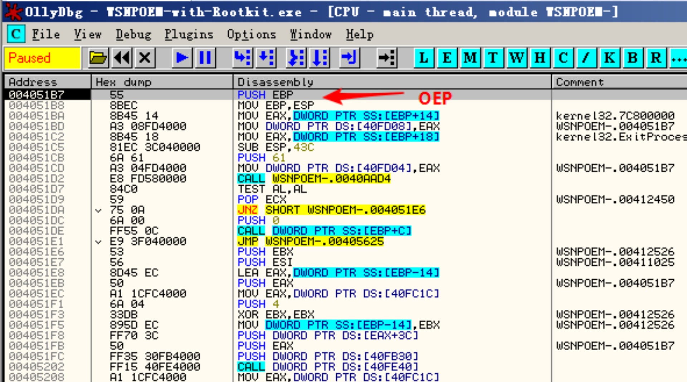Open the Debug menu
The image size is (687, 382).
pyautogui.click(x=133, y=34)
